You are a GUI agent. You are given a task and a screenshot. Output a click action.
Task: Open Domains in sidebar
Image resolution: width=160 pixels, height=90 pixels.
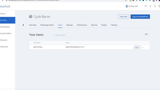click(x=4, y=40)
